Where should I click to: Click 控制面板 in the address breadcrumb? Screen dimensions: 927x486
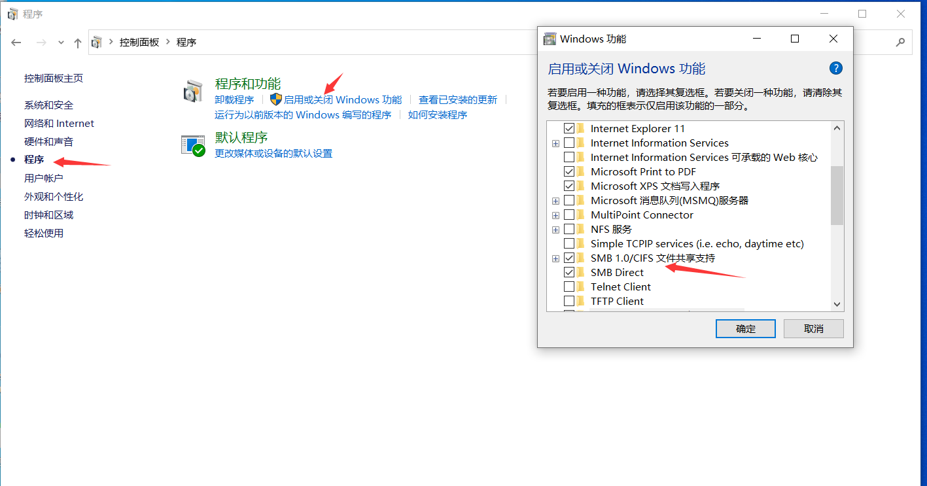[139, 42]
